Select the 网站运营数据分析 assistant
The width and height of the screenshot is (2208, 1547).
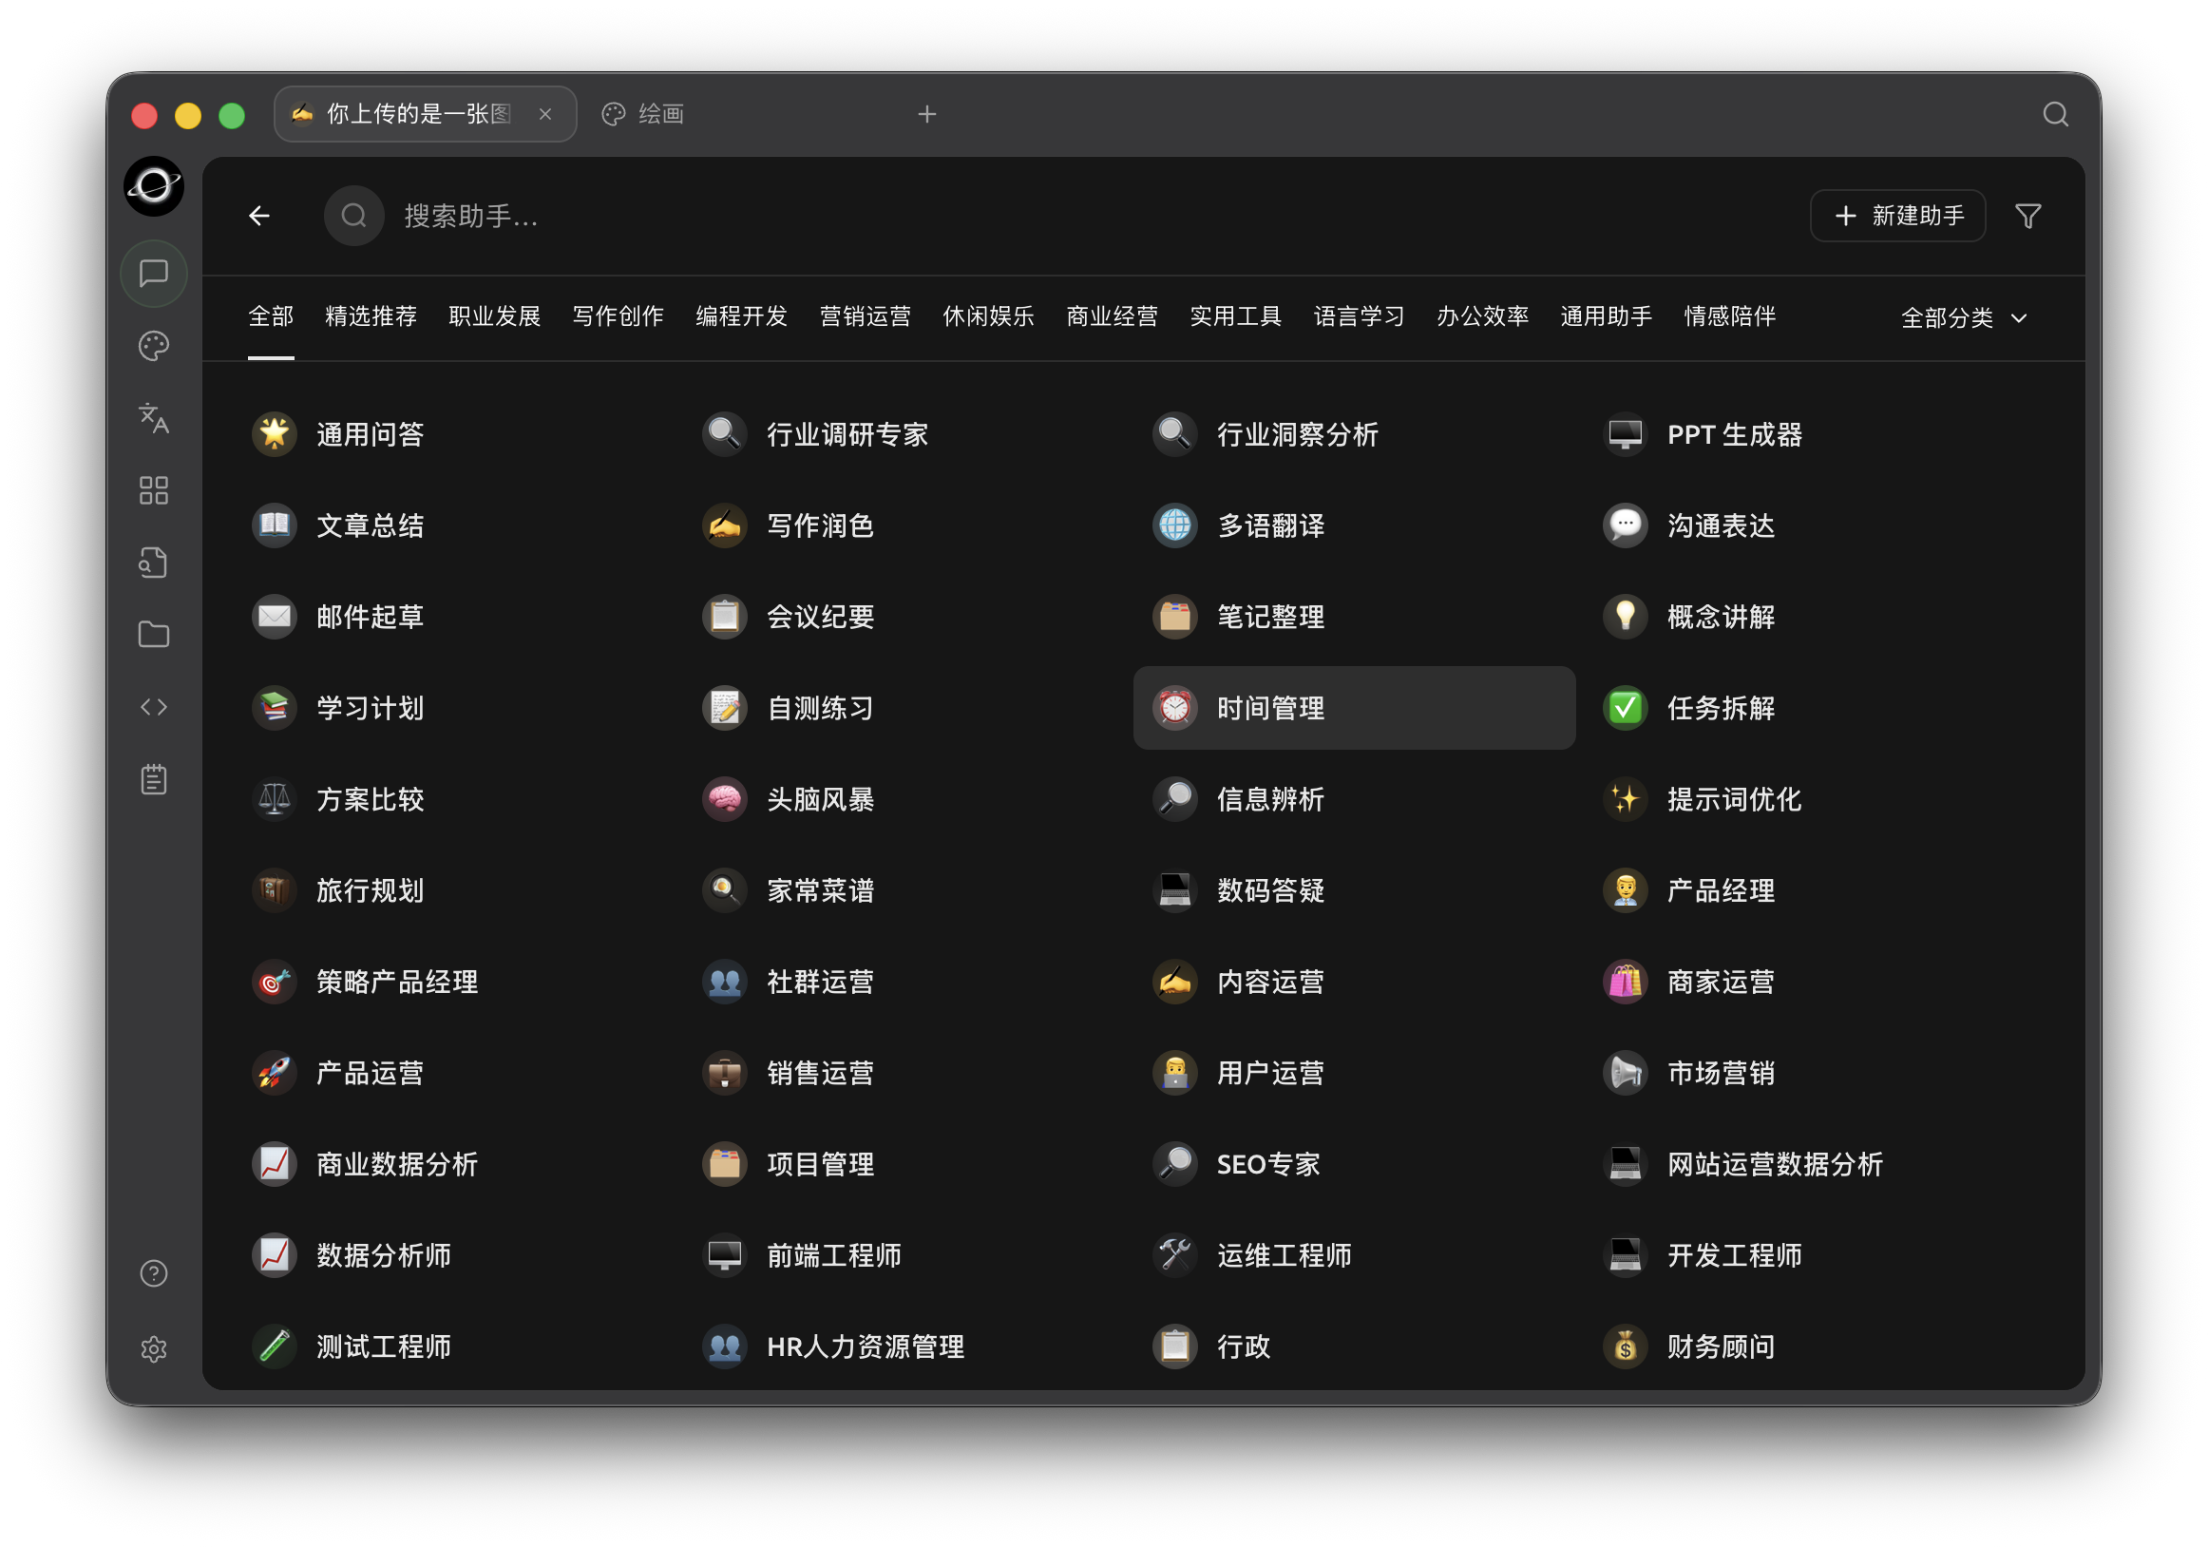1804,1164
